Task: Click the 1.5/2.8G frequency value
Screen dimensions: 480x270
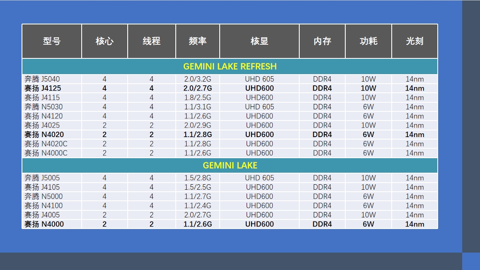Action: [197, 178]
